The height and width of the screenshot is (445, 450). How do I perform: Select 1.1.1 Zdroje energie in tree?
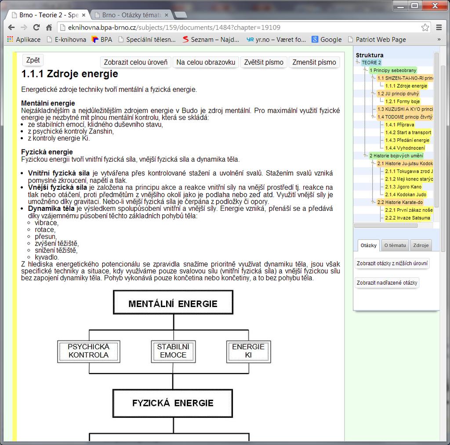click(x=406, y=86)
